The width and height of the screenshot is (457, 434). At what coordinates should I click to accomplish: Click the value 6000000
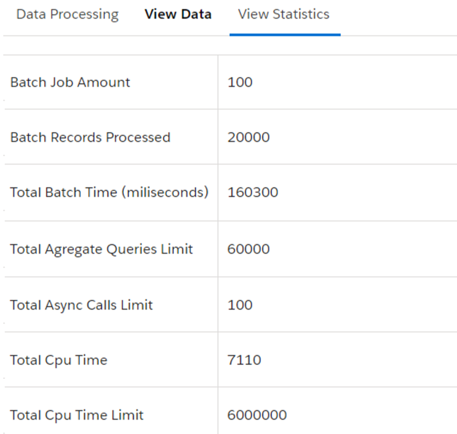click(x=257, y=415)
